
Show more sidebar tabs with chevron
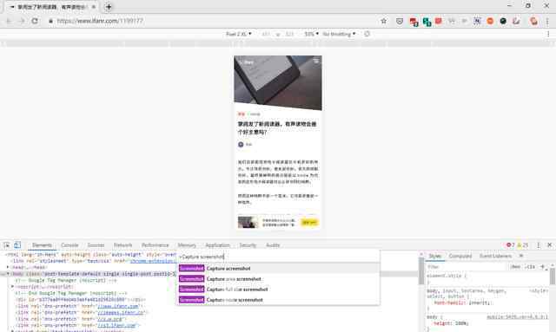pos(521,256)
